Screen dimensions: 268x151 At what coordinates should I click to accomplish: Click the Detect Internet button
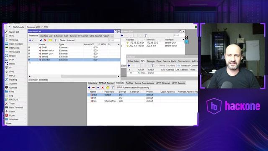click(67, 40)
